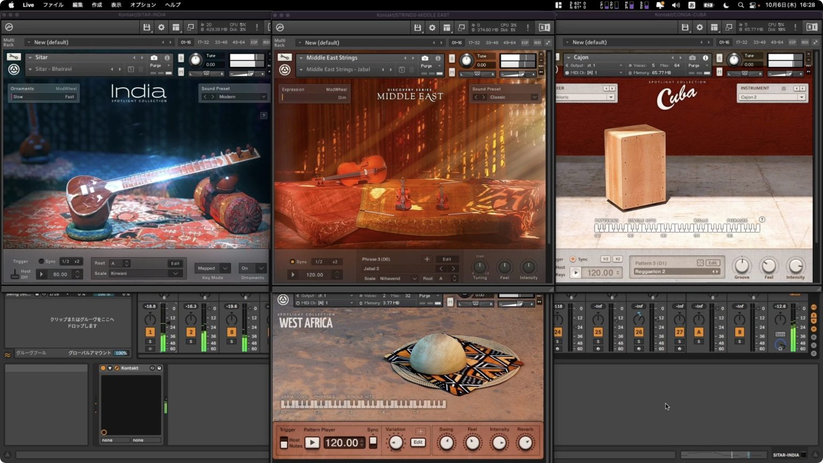This screenshot has height=463, width=823.
Task: Click the wrench icon on the Sitar instrument header
Action: pos(13,57)
